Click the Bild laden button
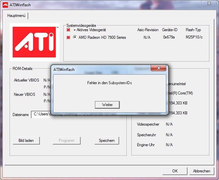 click(x=26, y=141)
